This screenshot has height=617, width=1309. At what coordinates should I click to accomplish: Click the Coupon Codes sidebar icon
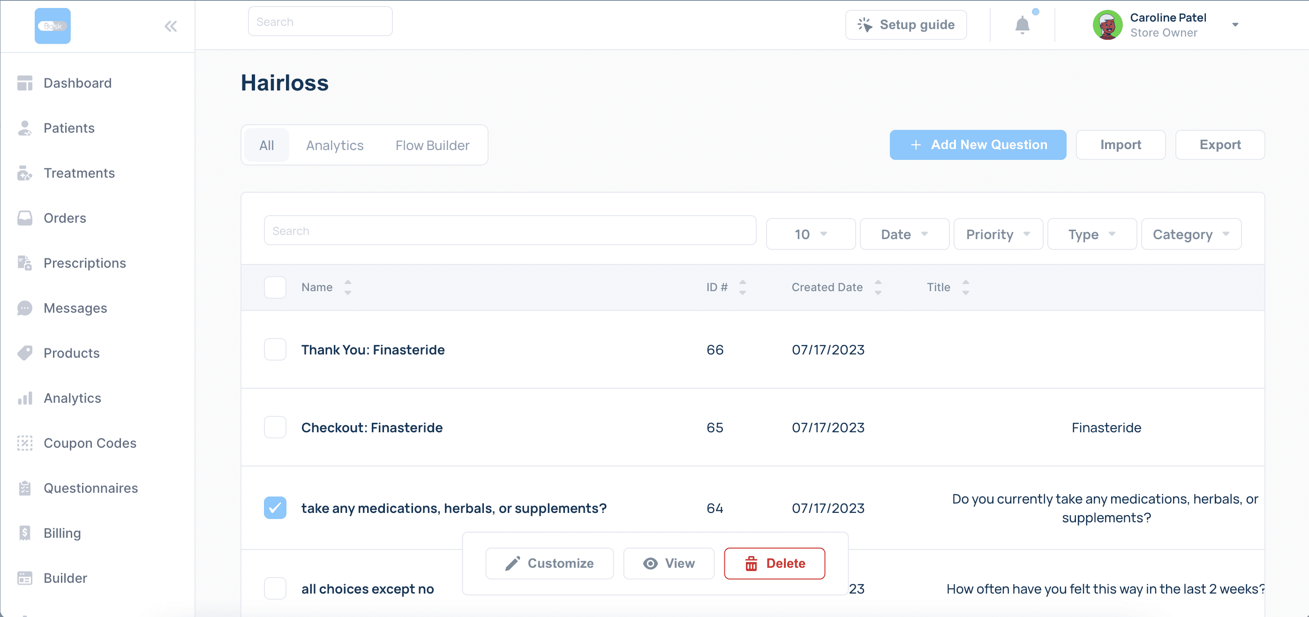click(x=24, y=443)
